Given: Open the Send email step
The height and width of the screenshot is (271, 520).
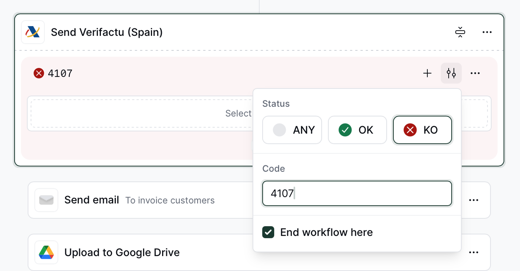Looking at the screenshot, I should (x=259, y=200).
